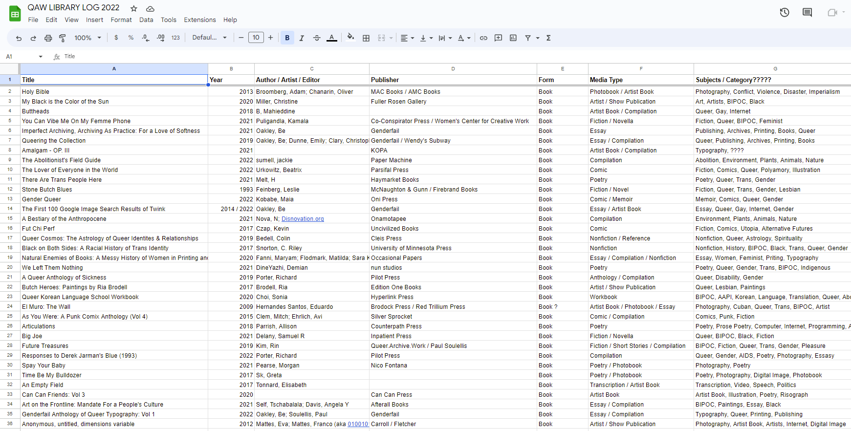This screenshot has width=851, height=431.
Task: Open the Format menu
Action: point(121,20)
